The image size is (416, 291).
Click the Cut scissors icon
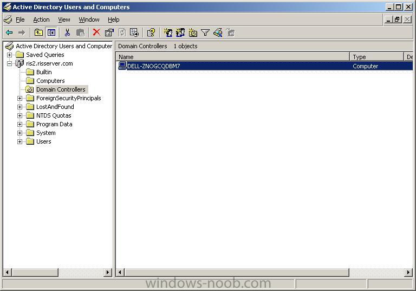[x=67, y=33]
